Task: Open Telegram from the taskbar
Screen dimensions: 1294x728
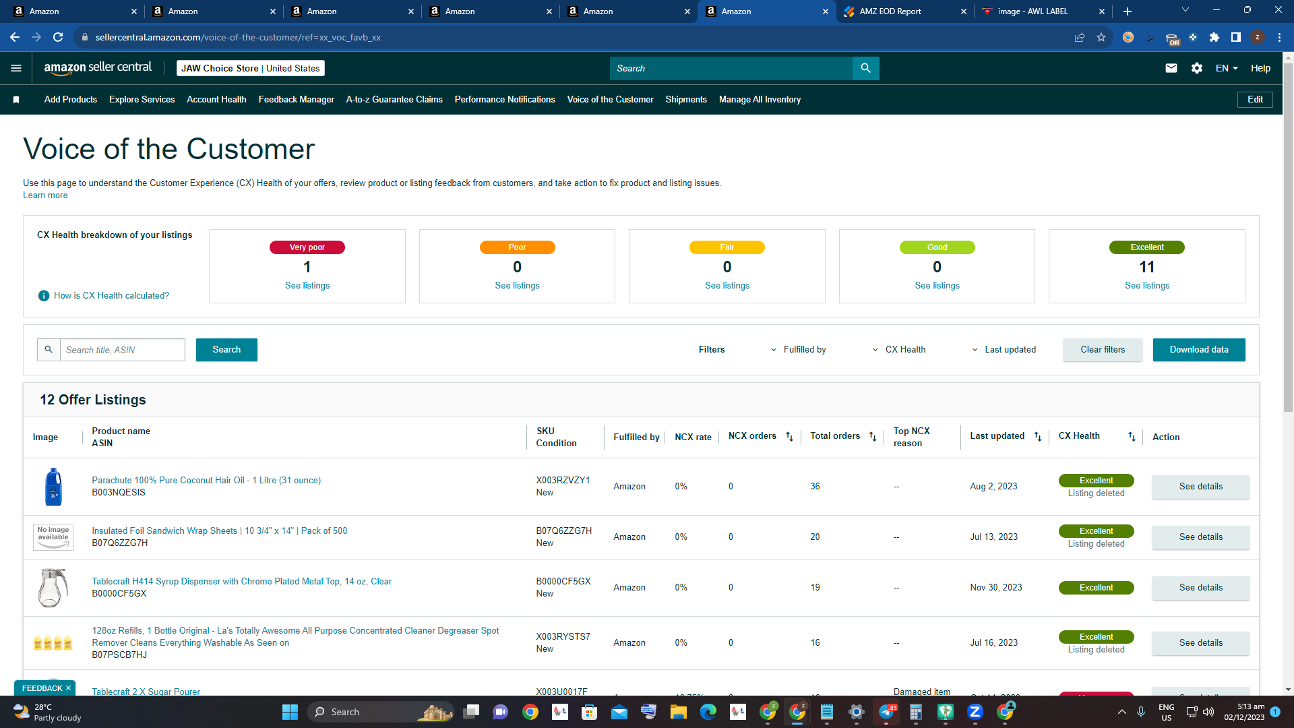Action: pyautogui.click(x=886, y=712)
